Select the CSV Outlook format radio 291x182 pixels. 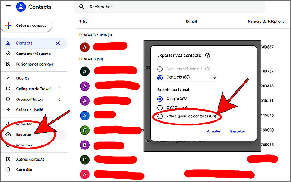160,108
